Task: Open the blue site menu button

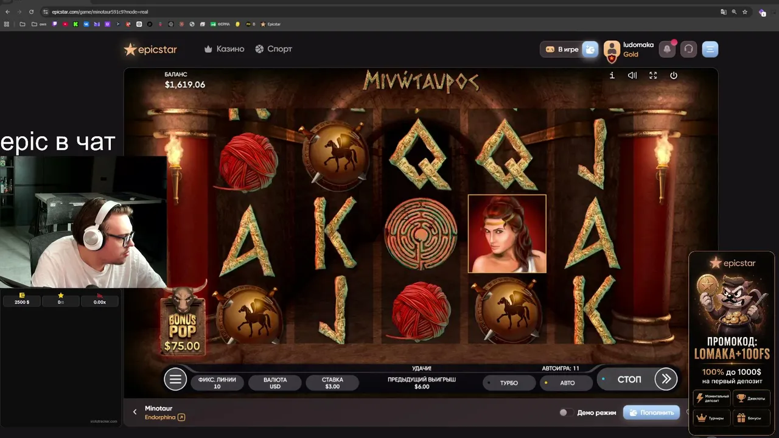Action: (710, 49)
